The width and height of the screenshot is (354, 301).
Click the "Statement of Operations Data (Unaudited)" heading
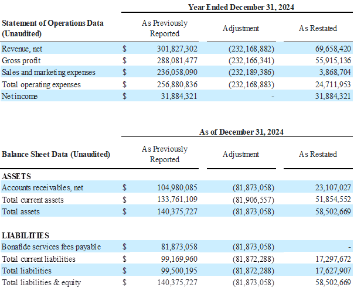coord(53,28)
